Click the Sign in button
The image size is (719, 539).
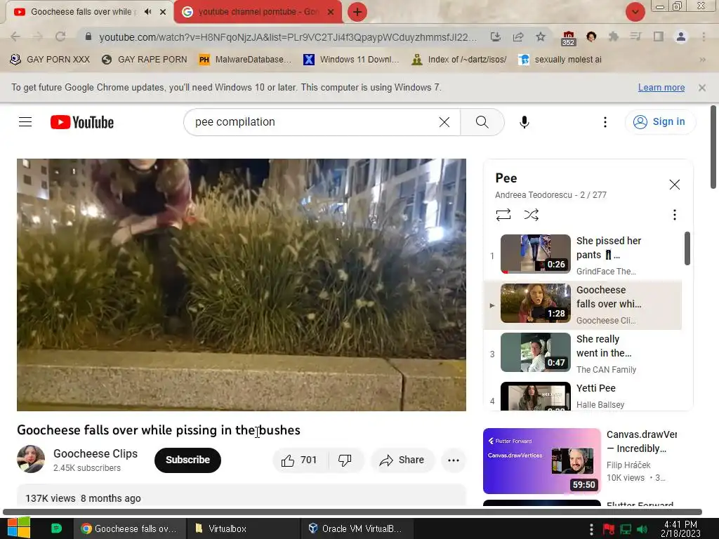point(660,121)
